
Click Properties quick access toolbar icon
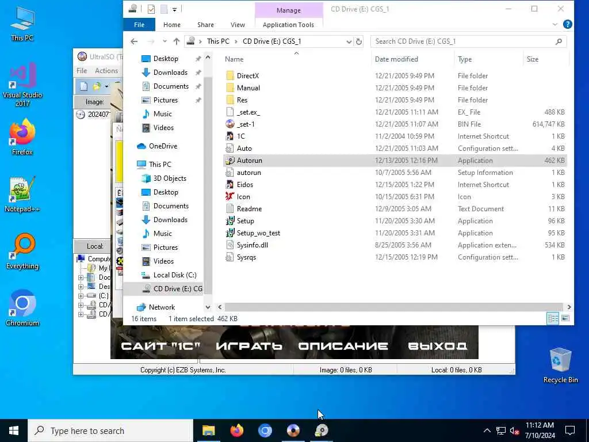[151, 9]
